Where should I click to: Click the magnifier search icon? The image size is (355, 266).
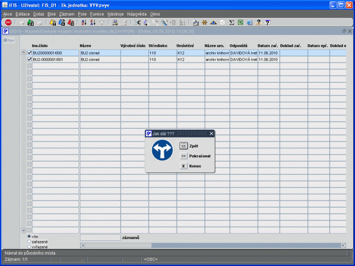coord(164,23)
